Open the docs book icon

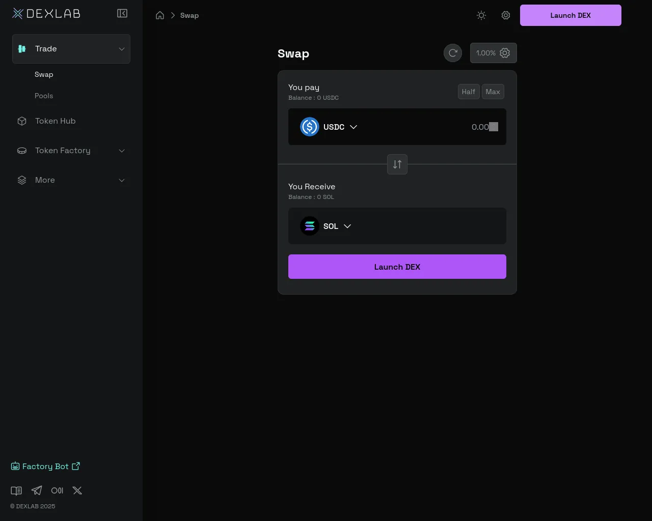point(16,490)
